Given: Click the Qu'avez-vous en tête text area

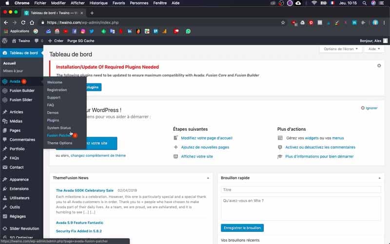Looking at the screenshot, I should pyautogui.click(x=301, y=208).
